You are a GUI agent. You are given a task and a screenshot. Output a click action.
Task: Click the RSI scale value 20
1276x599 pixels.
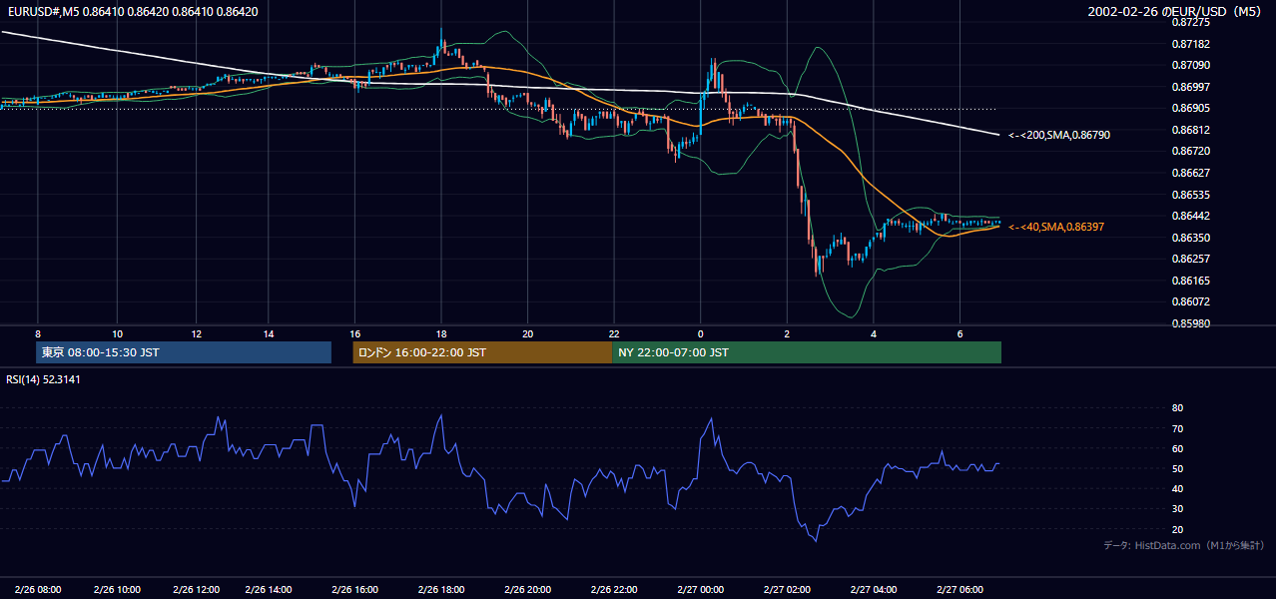click(x=1178, y=529)
